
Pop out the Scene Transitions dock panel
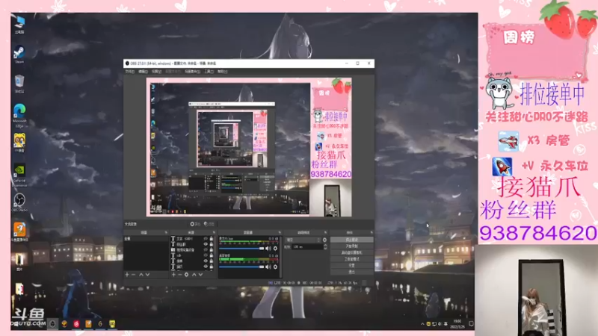click(x=326, y=232)
